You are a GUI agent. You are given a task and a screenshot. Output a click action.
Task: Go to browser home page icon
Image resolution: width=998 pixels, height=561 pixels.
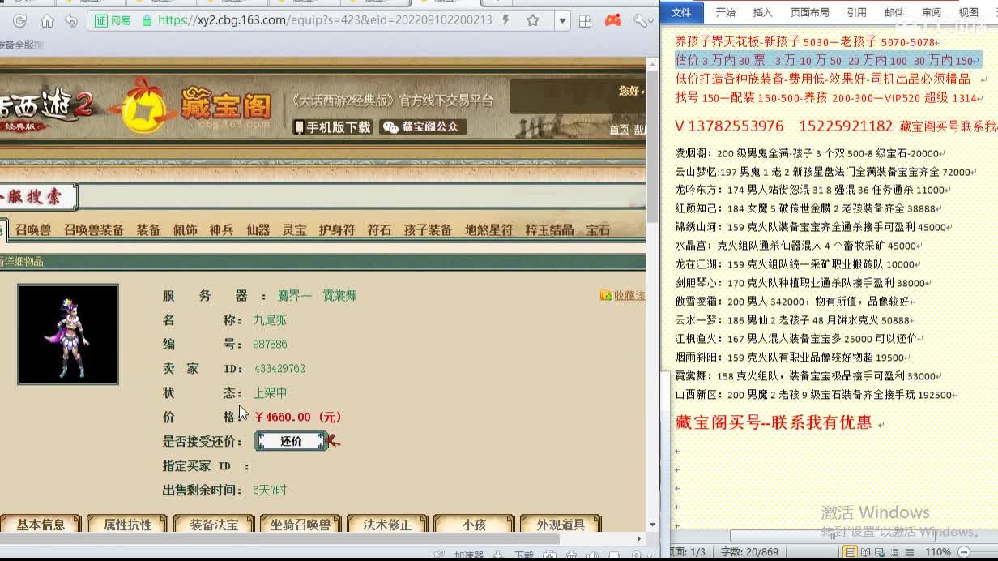point(47,21)
